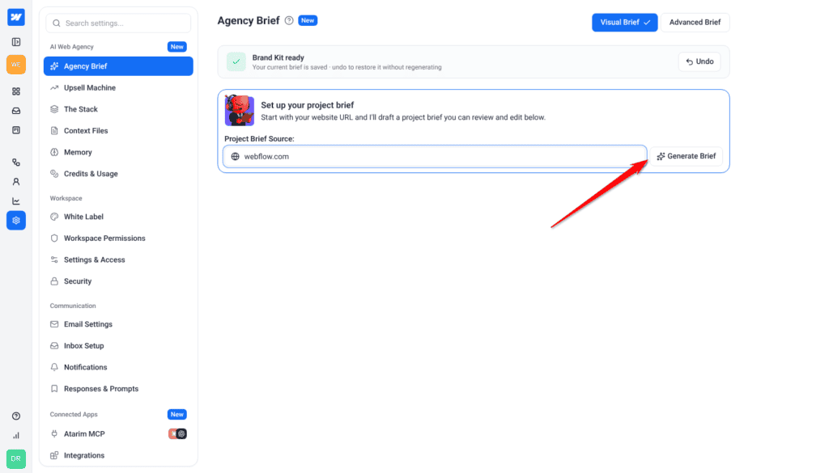Click the Brand Kit ready text
The width and height of the screenshot is (829, 473).
(x=278, y=57)
